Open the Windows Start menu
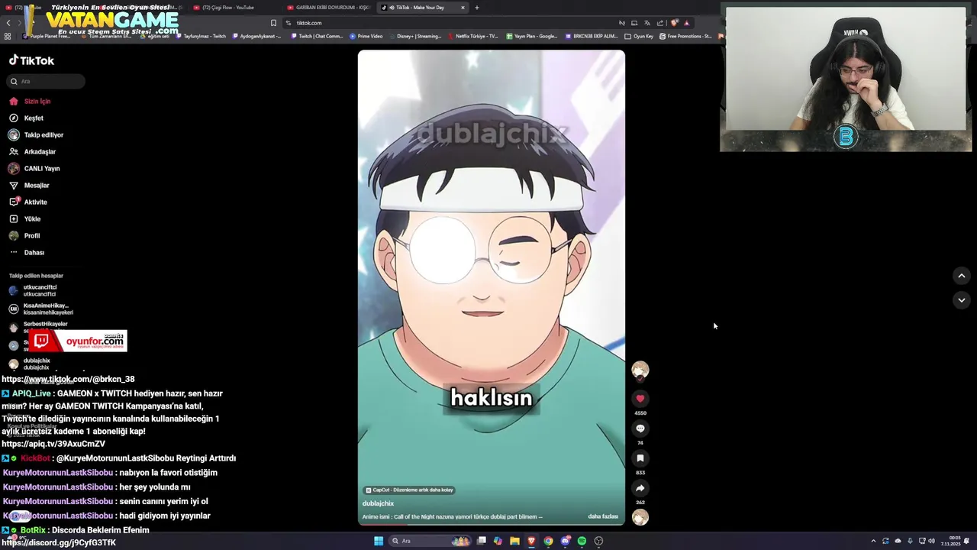The image size is (977, 550). coord(378,541)
